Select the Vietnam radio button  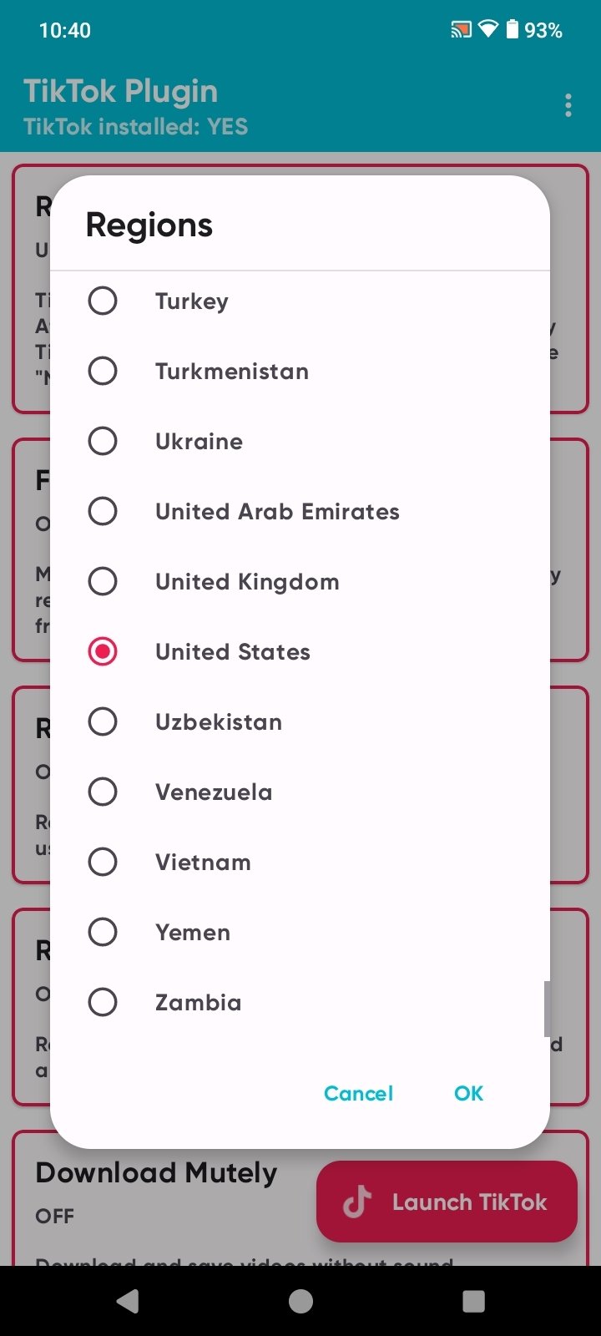tap(103, 862)
